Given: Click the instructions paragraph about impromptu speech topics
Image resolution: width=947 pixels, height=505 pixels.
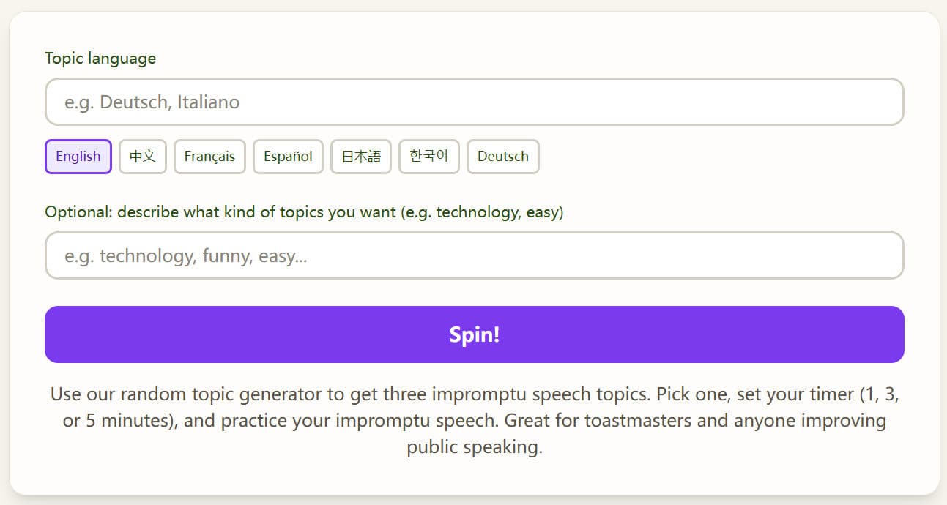Looking at the screenshot, I should click(x=473, y=419).
